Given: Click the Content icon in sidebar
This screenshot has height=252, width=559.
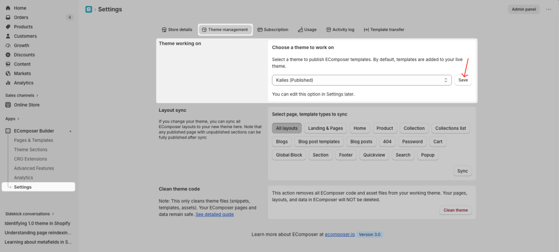Looking at the screenshot, I should 8,64.
